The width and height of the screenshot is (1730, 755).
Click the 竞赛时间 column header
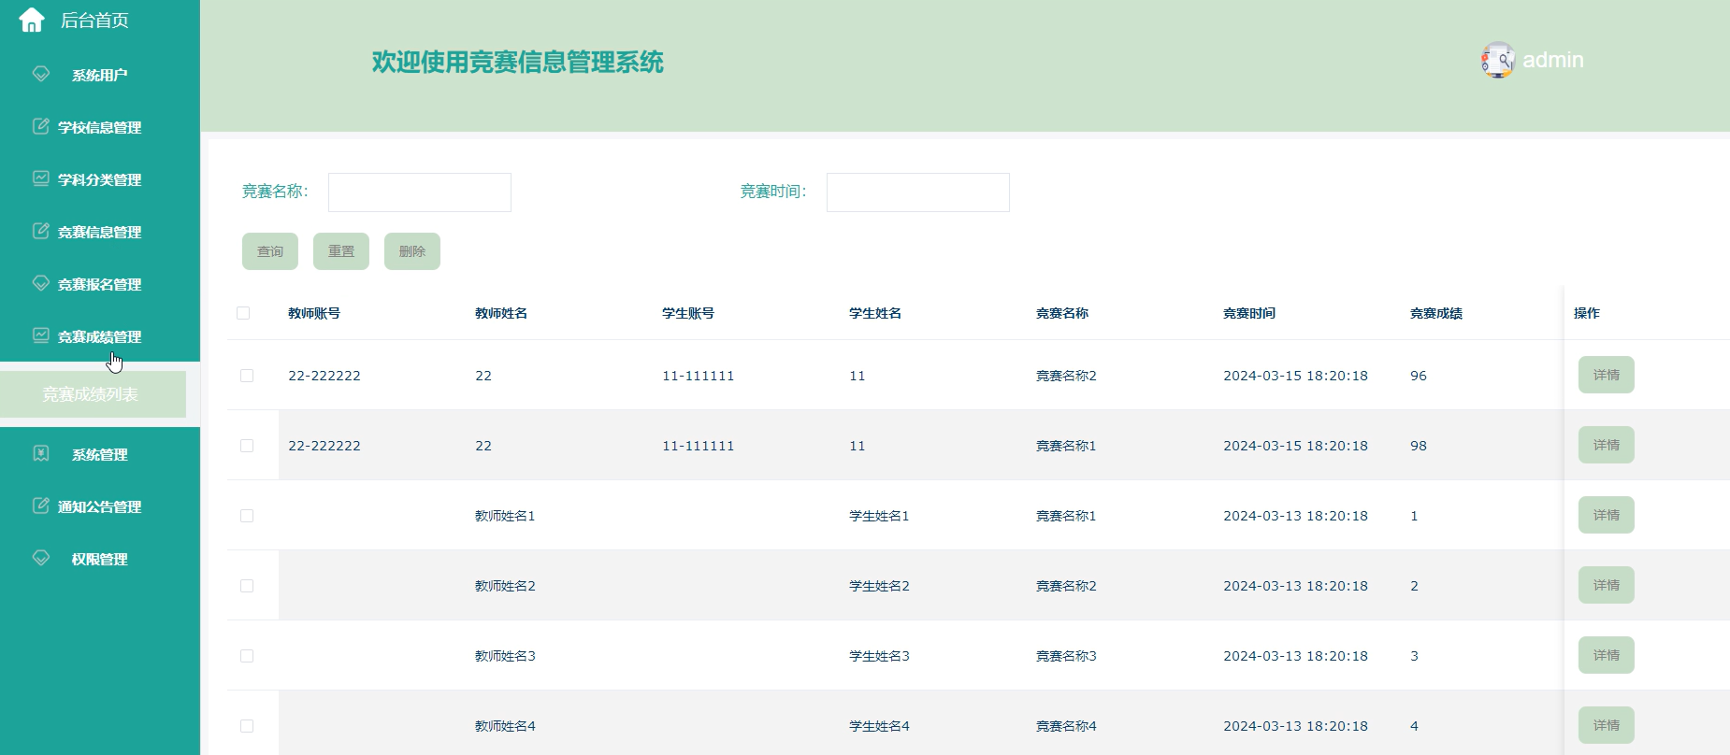tap(1249, 313)
